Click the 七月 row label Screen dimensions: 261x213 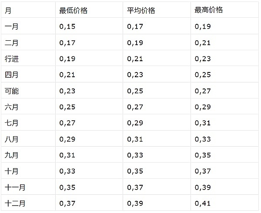(12, 123)
